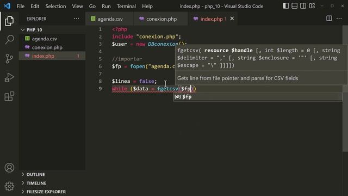Click the variable icon beside $fp suggestion
This screenshot has width=348, height=196.
pos(178,97)
